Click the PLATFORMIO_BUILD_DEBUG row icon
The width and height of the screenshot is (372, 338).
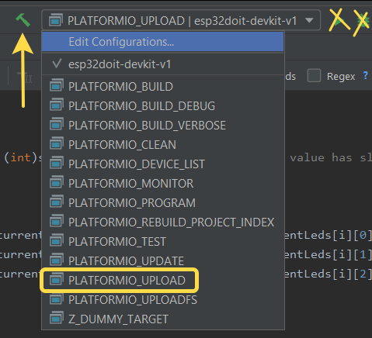coord(57,105)
